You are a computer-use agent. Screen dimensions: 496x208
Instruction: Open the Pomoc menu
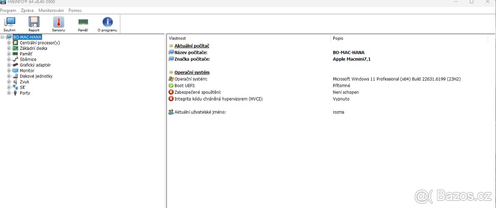click(75, 10)
